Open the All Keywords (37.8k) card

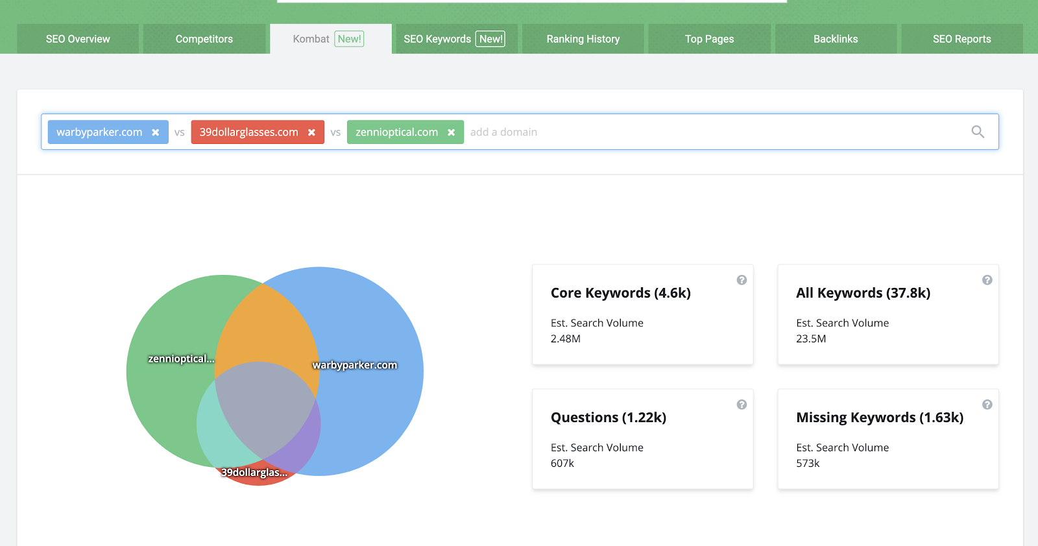tap(888, 315)
